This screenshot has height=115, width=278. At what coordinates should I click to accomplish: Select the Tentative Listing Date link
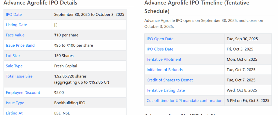pos(166,90)
